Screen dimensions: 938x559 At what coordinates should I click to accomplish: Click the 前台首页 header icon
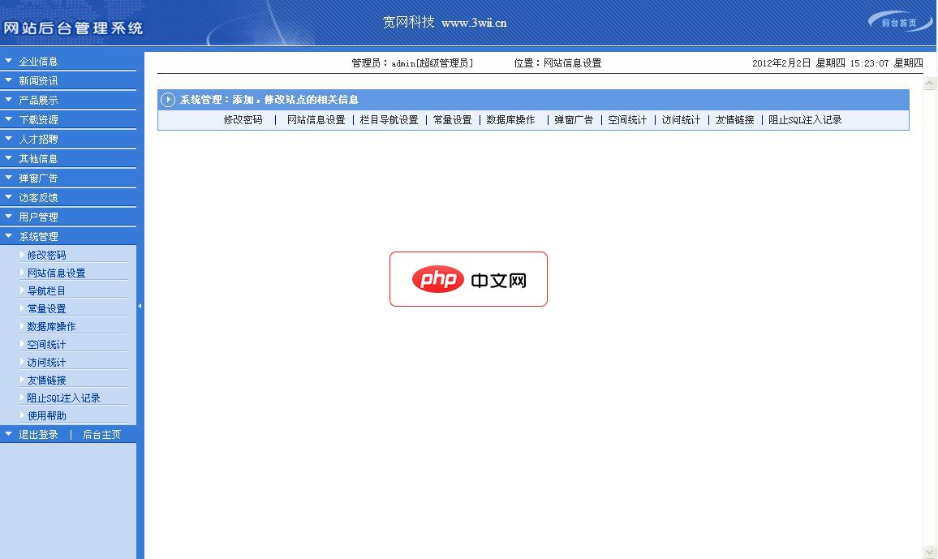click(x=899, y=23)
